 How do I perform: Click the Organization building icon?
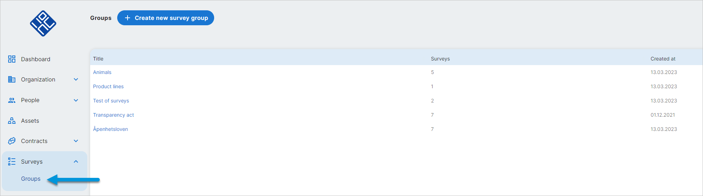tap(12, 79)
